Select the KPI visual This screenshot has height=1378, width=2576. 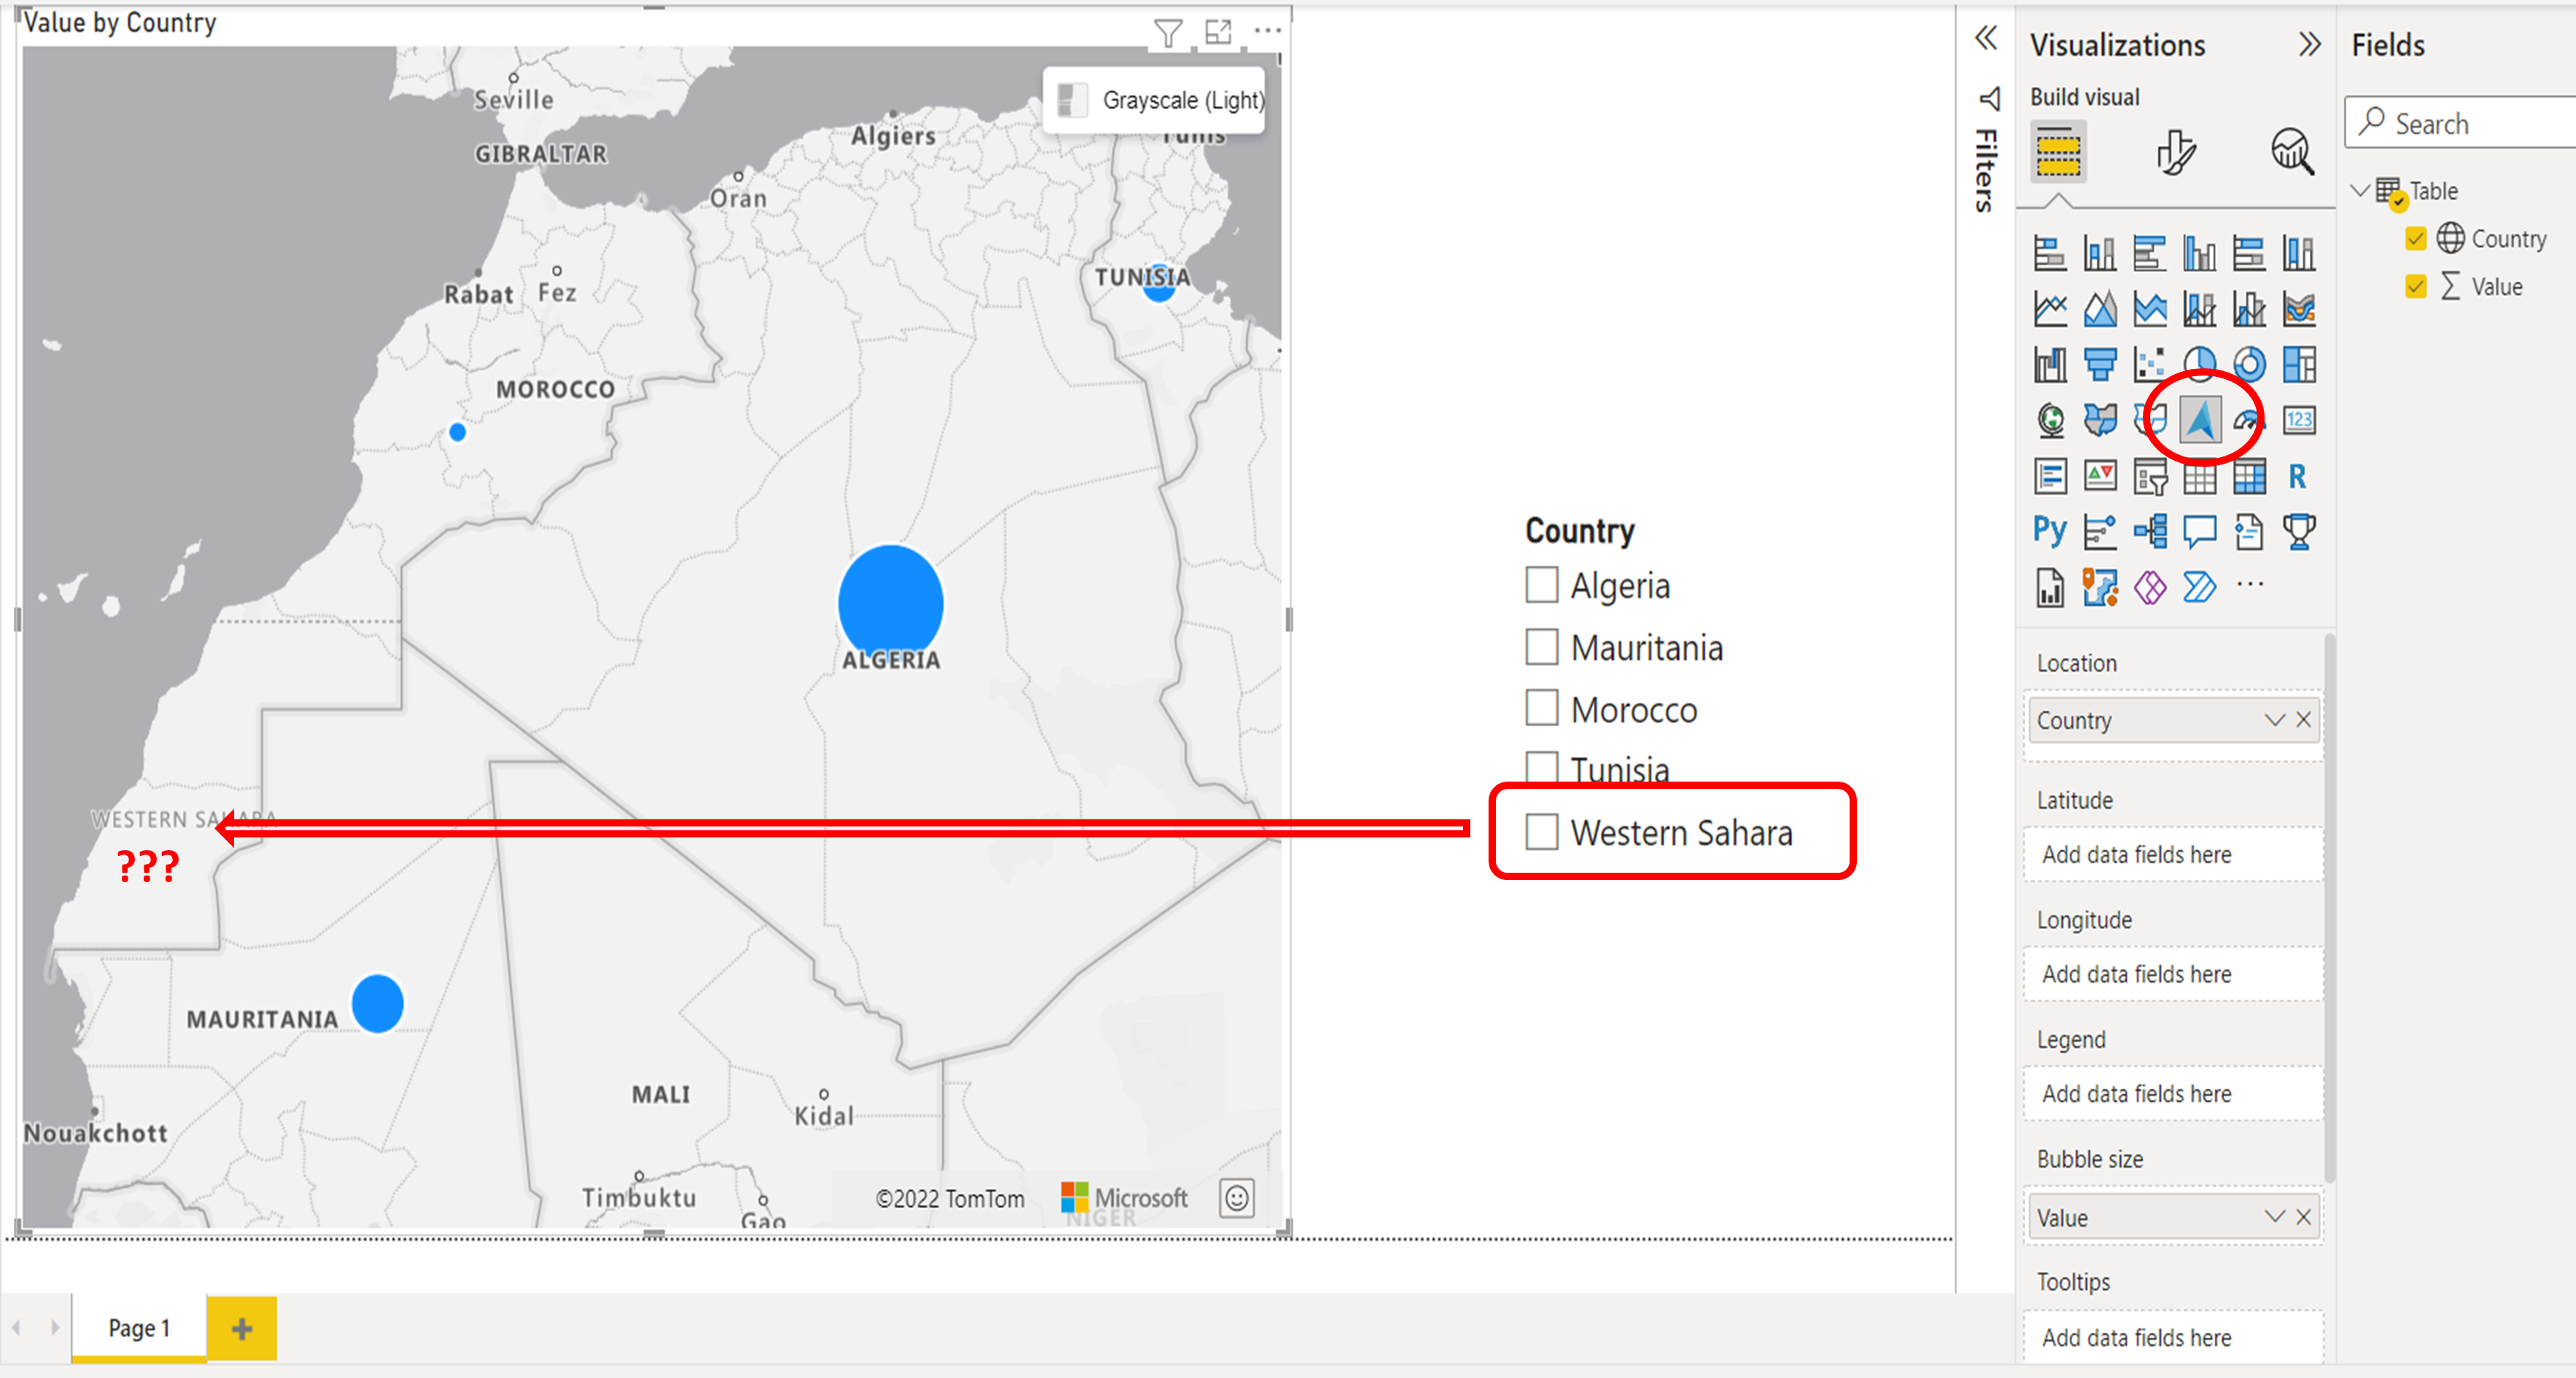(x=2100, y=476)
